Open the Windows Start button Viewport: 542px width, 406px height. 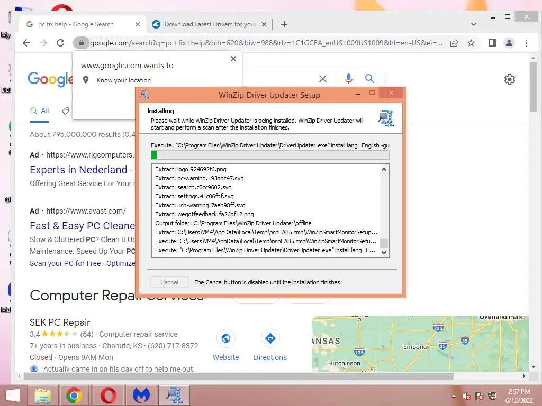[13, 395]
